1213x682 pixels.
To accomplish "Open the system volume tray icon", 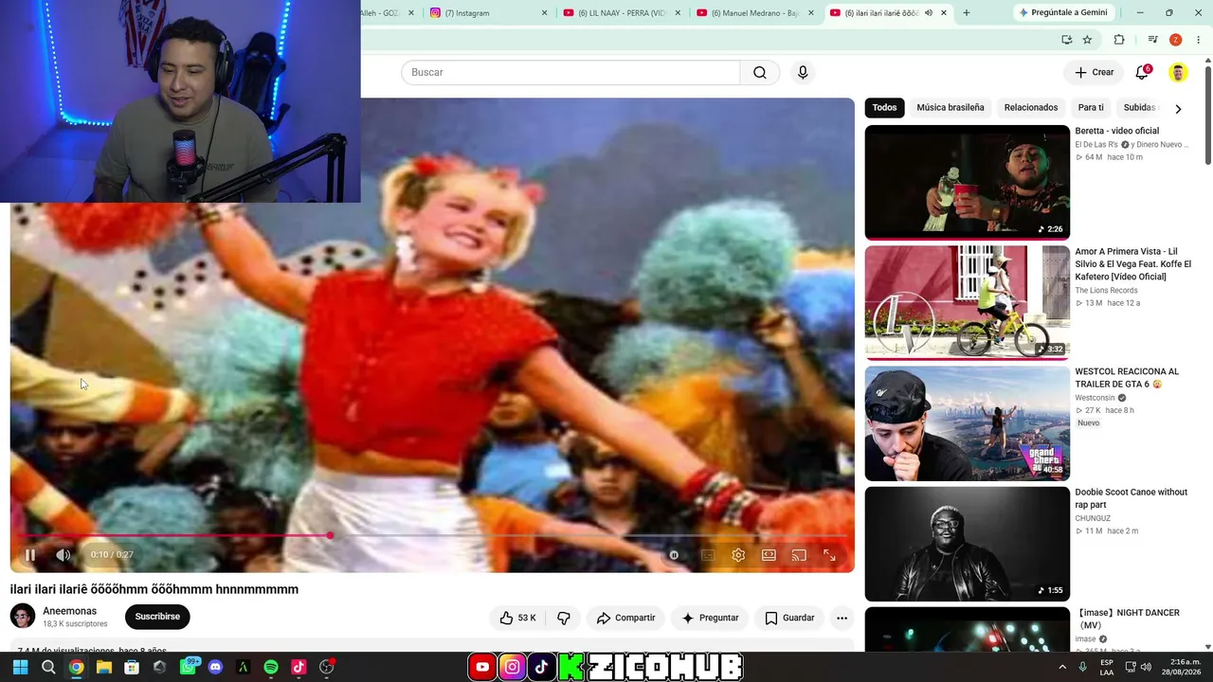I will tap(1146, 667).
